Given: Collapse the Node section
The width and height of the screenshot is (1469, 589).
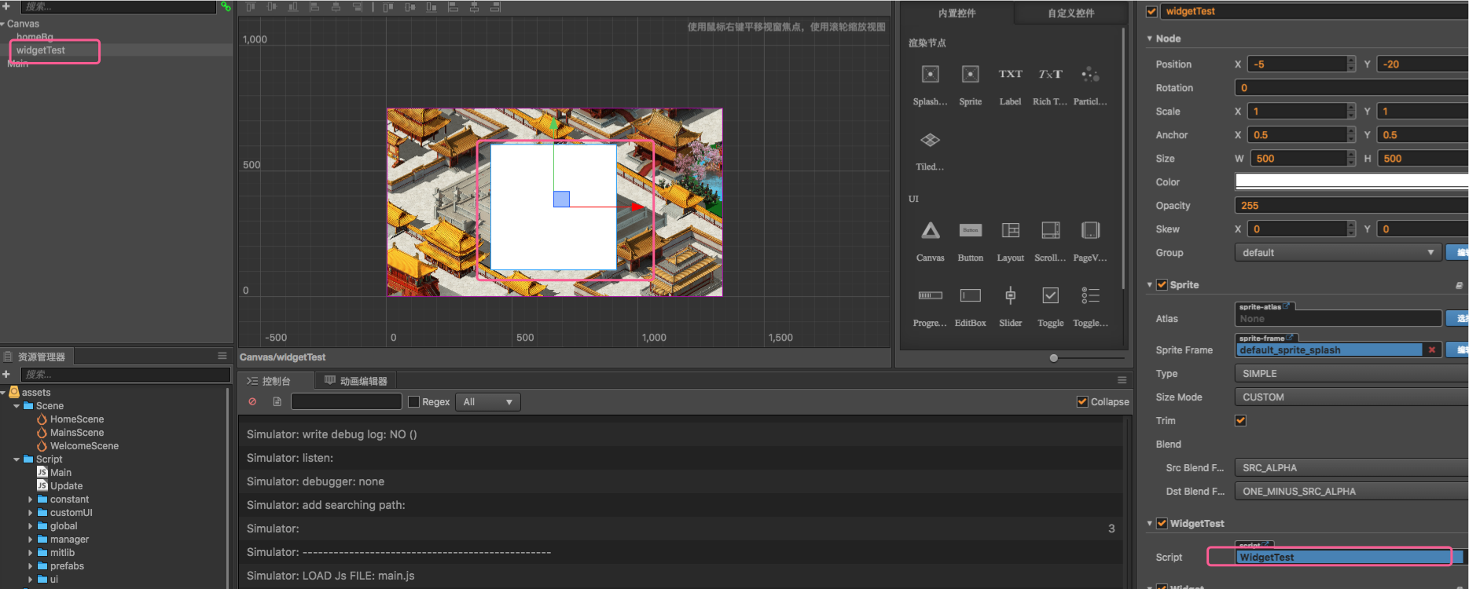Looking at the screenshot, I should pyautogui.click(x=1149, y=38).
